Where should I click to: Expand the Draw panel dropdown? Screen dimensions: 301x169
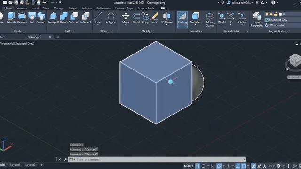(x=106, y=31)
